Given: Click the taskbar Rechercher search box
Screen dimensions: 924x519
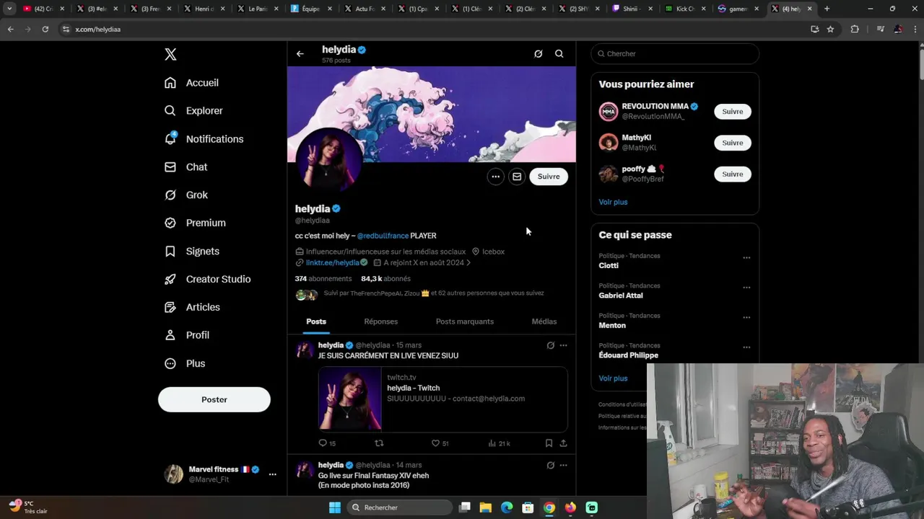Looking at the screenshot, I should (399, 507).
